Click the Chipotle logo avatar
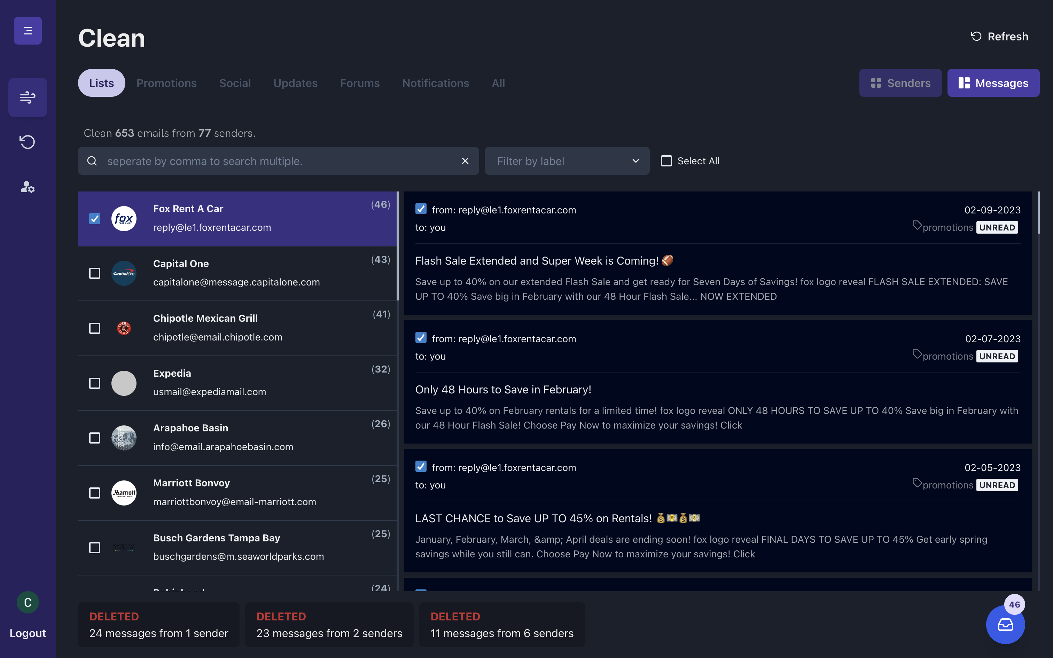 point(124,328)
